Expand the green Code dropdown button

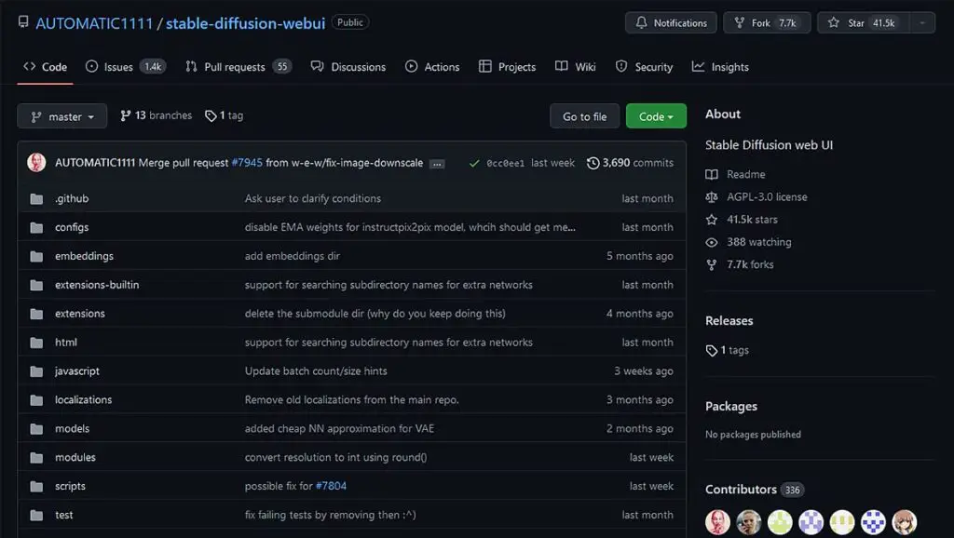pos(656,116)
